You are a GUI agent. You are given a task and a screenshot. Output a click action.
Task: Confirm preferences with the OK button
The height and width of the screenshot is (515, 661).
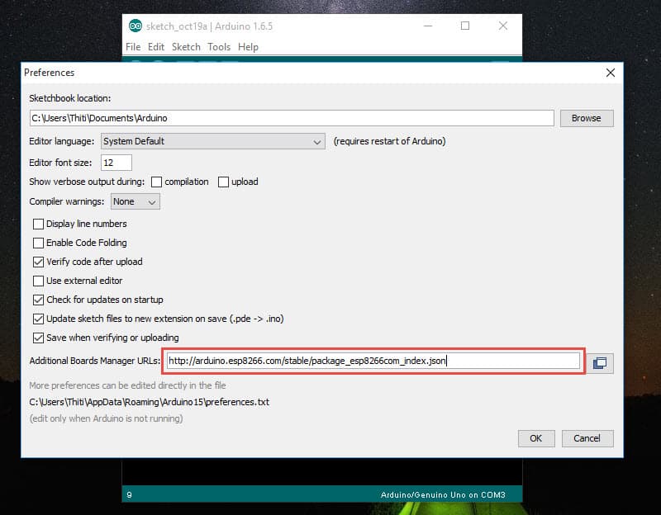point(535,438)
